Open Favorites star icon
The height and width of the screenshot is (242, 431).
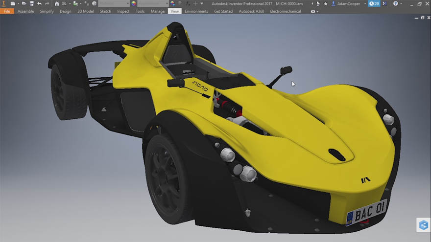(x=326, y=4)
